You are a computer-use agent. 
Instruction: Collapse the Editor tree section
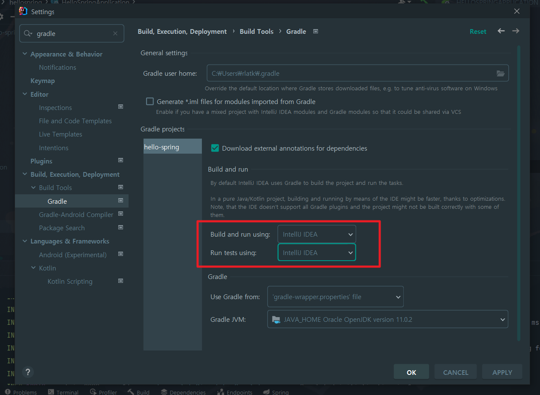pyautogui.click(x=25, y=95)
